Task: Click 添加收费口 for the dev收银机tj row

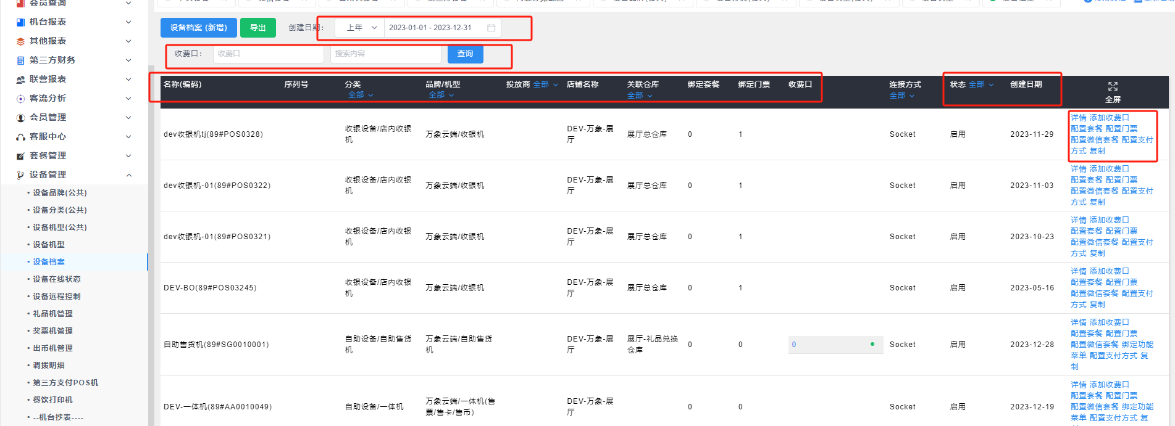Action: pyautogui.click(x=1109, y=118)
